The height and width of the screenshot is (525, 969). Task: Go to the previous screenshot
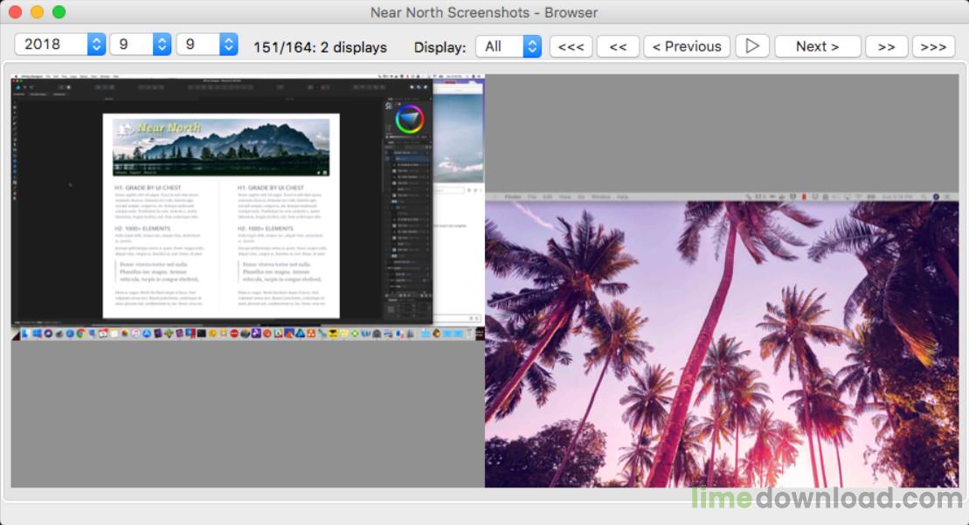coord(687,46)
